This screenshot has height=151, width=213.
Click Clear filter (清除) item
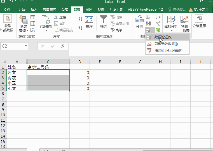click(x=116, y=17)
